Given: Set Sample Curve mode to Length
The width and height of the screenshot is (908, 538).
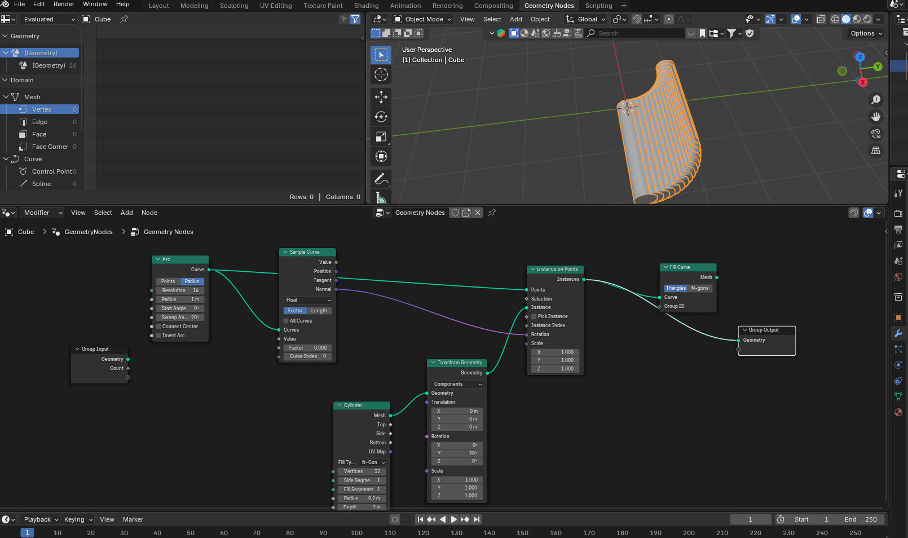Looking at the screenshot, I should click(x=319, y=311).
